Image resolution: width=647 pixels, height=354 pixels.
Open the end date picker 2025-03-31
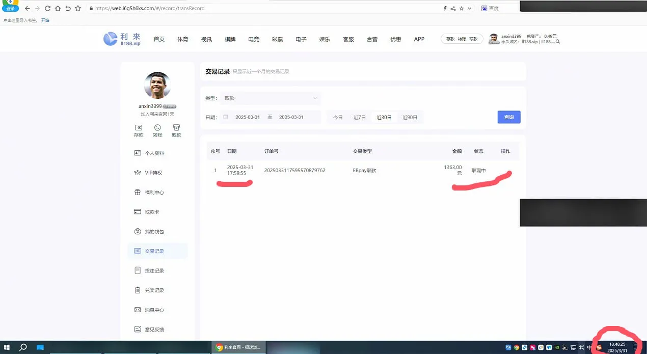[x=291, y=117]
